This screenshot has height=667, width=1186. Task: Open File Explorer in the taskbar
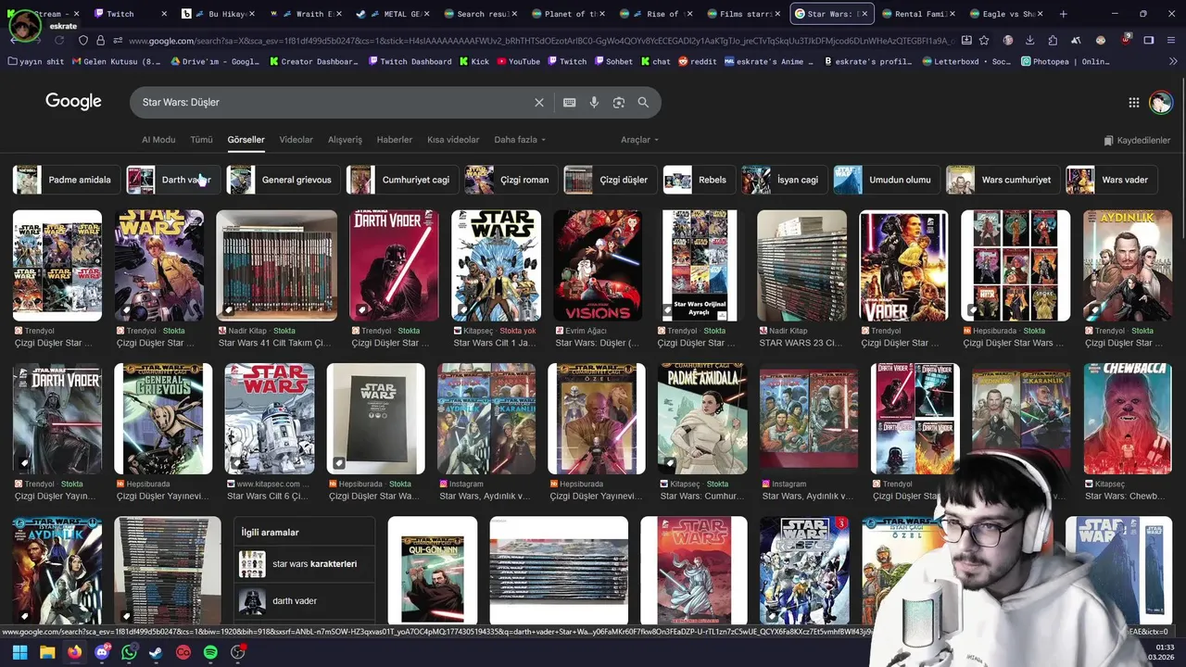pyautogui.click(x=47, y=652)
